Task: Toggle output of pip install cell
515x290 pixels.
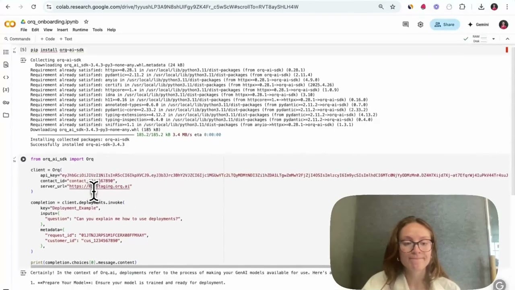Action: click(x=23, y=60)
